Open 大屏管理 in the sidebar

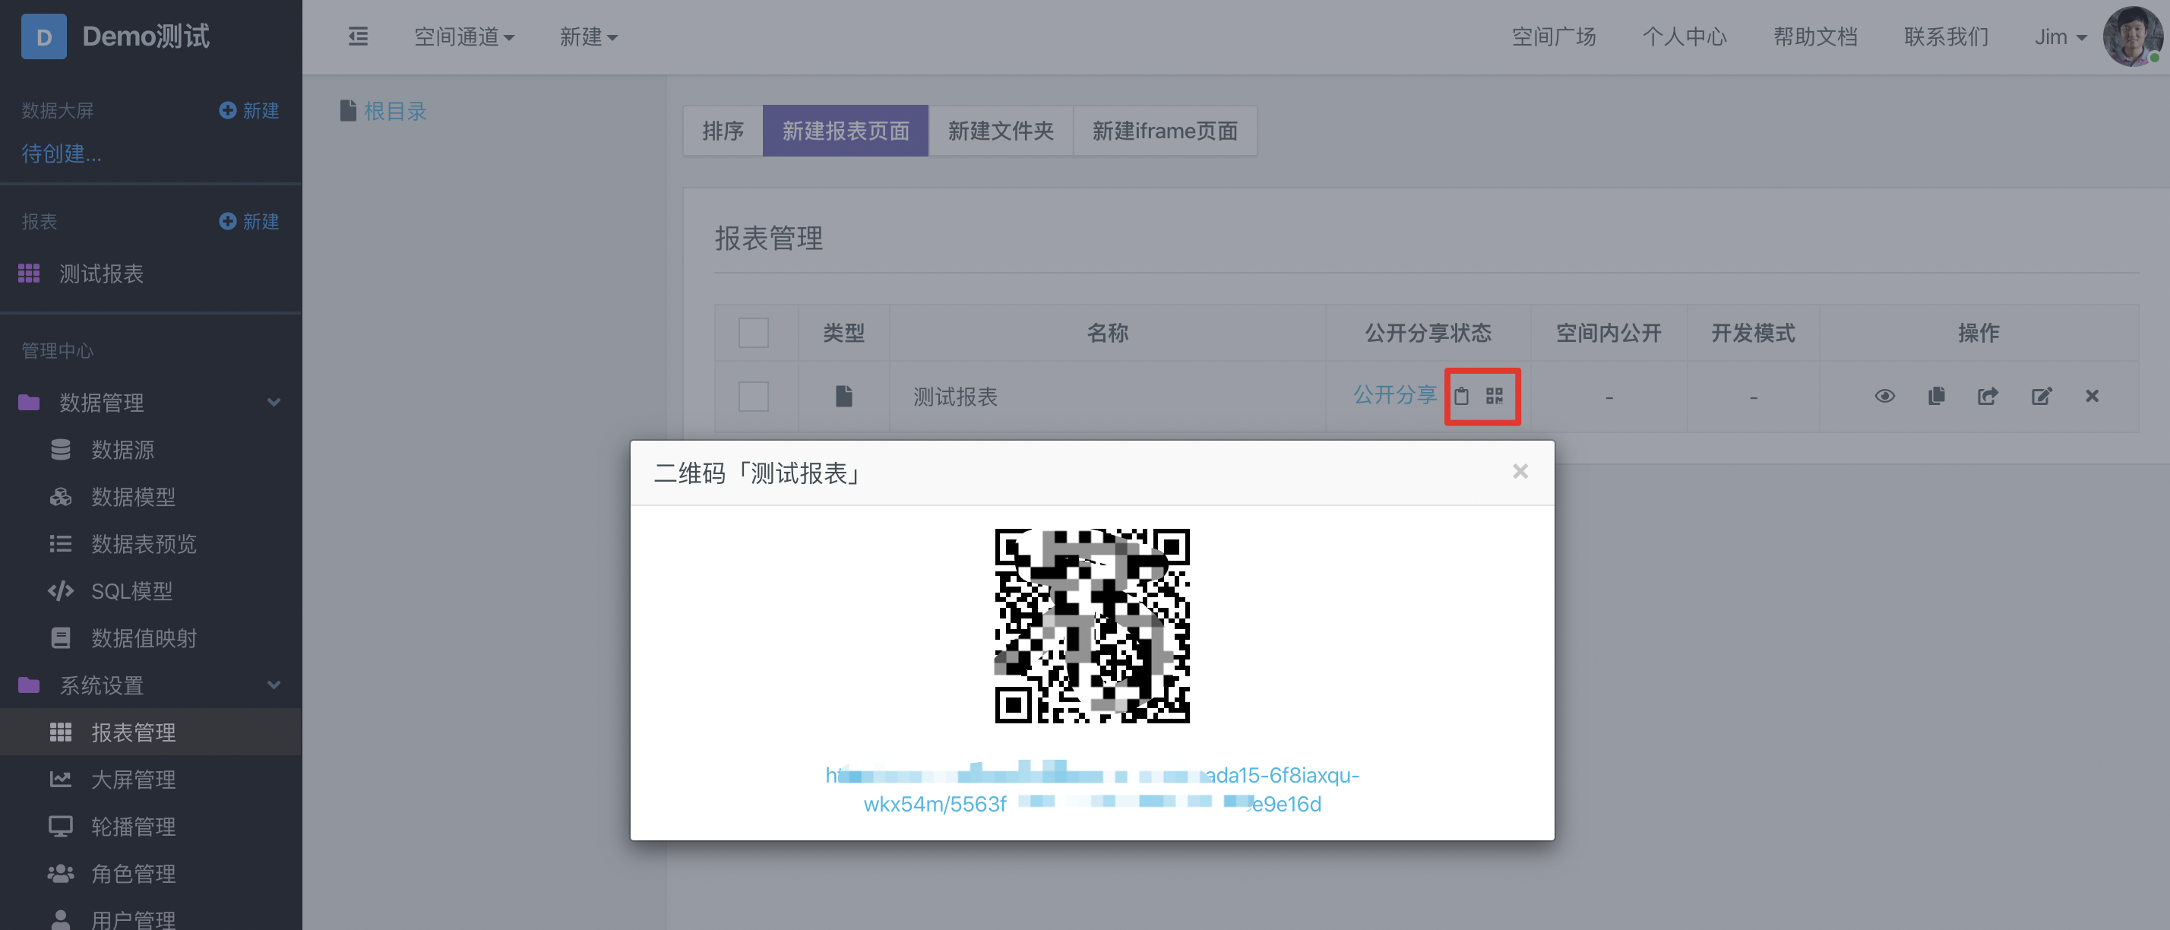coord(133,780)
